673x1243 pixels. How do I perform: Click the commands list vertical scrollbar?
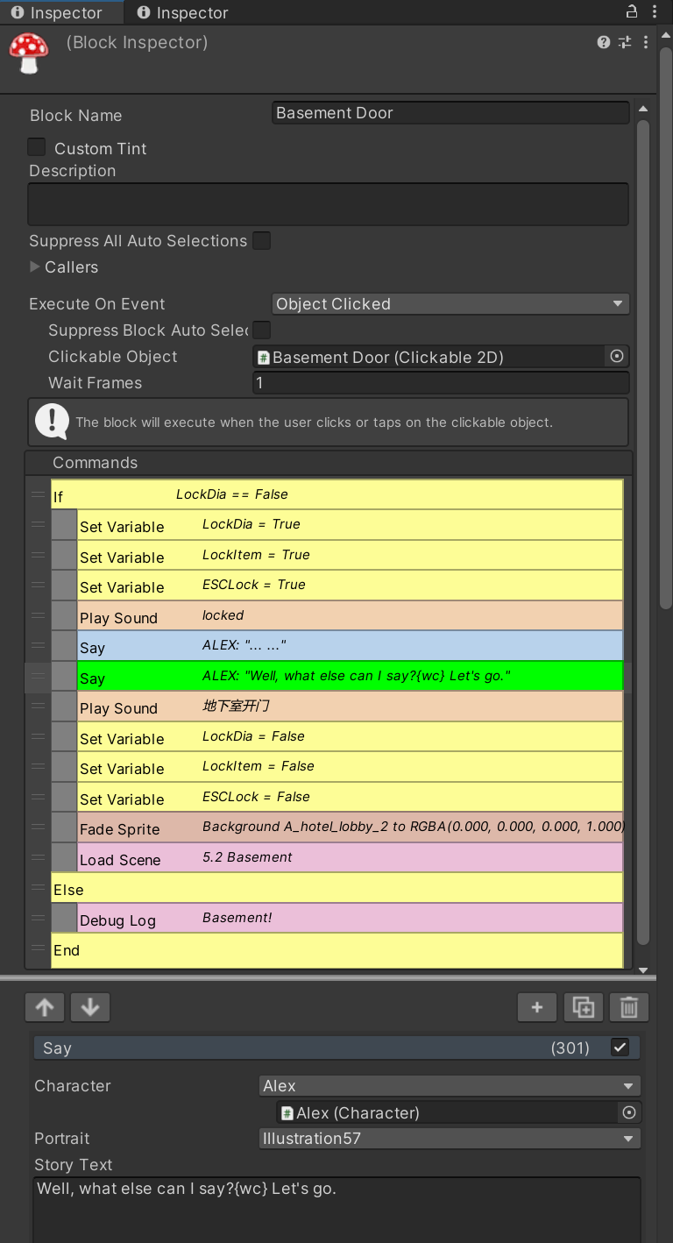pyautogui.click(x=643, y=533)
